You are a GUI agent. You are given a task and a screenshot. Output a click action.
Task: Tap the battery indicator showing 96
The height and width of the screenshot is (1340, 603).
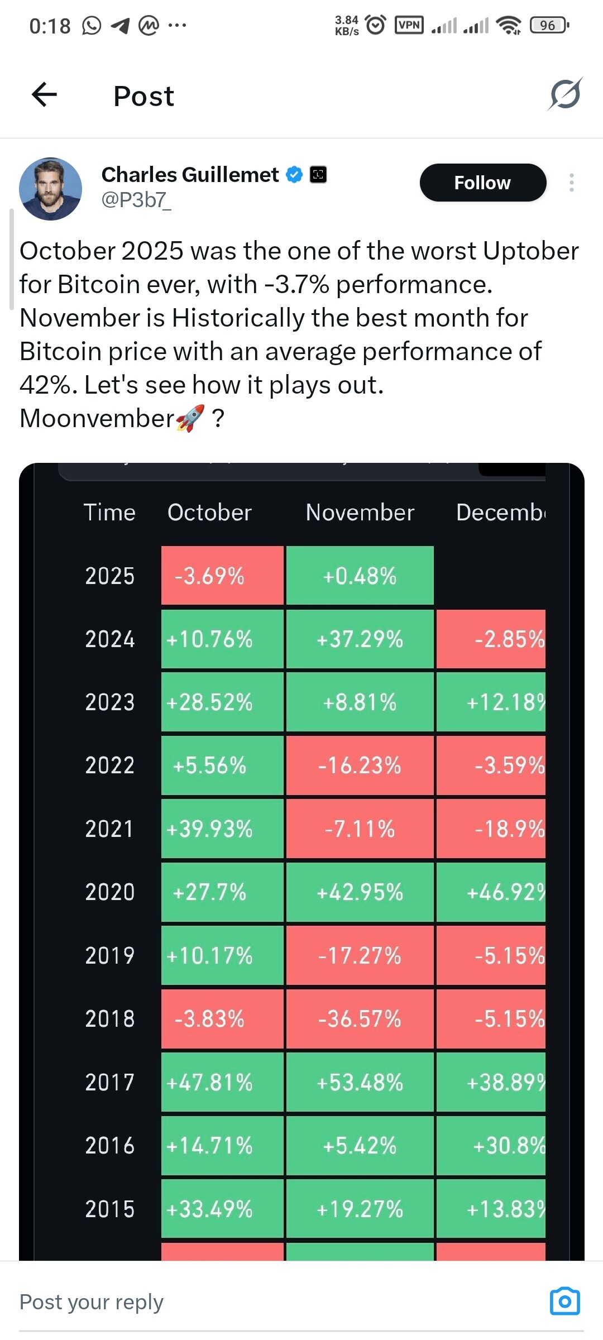coord(549,25)
